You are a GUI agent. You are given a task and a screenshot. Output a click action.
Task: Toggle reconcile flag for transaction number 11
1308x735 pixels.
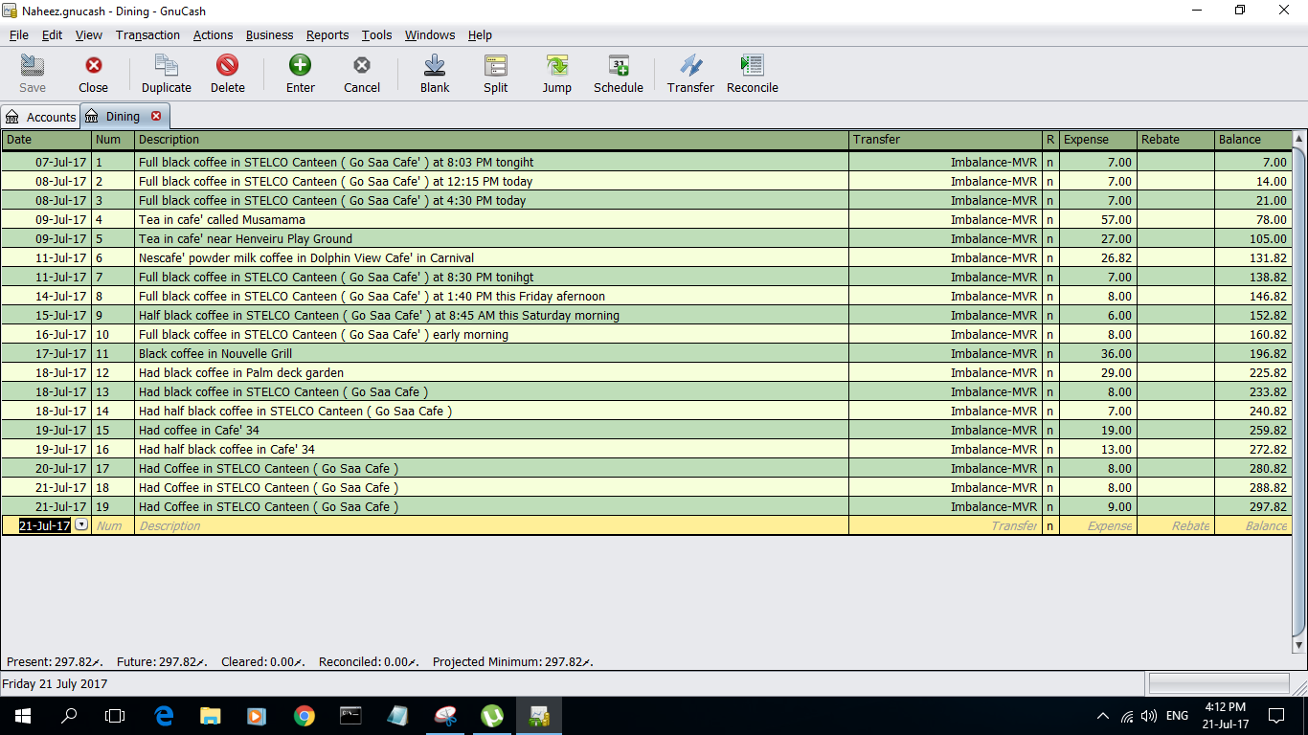coord(1050,353)
